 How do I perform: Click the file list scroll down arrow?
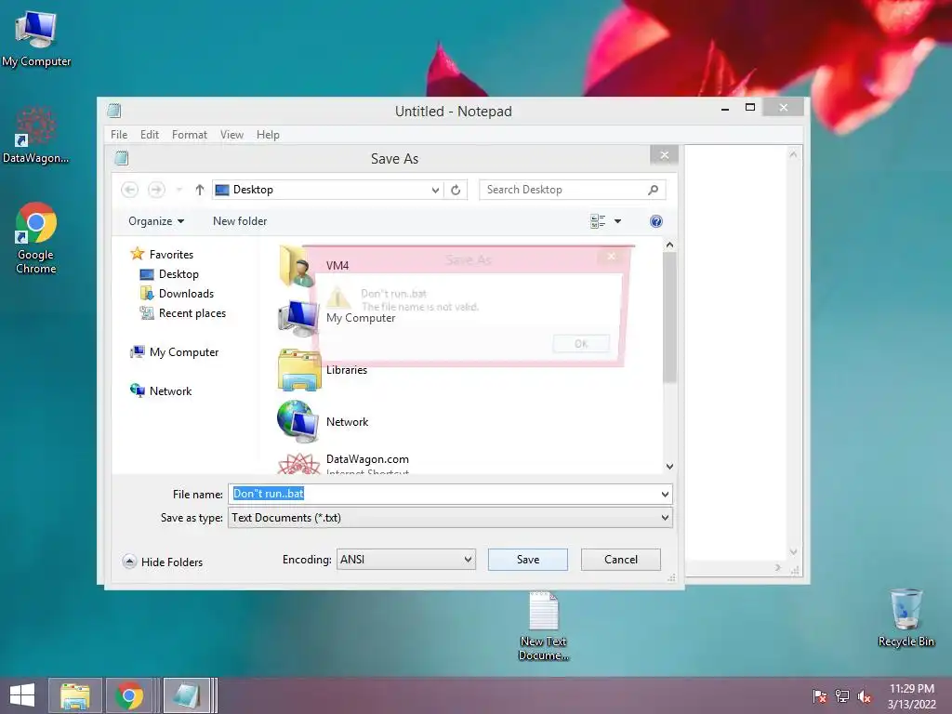tap(669, 467)
